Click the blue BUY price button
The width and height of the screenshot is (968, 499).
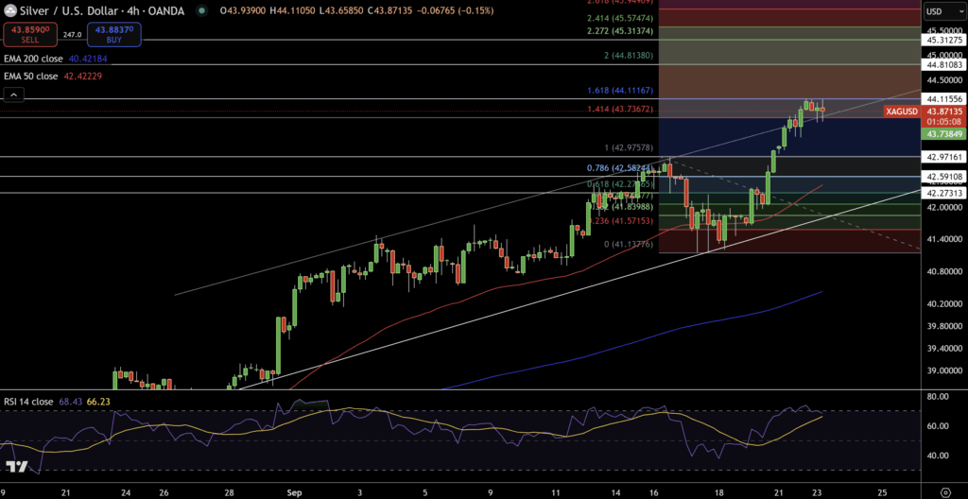tap(112, 35)
